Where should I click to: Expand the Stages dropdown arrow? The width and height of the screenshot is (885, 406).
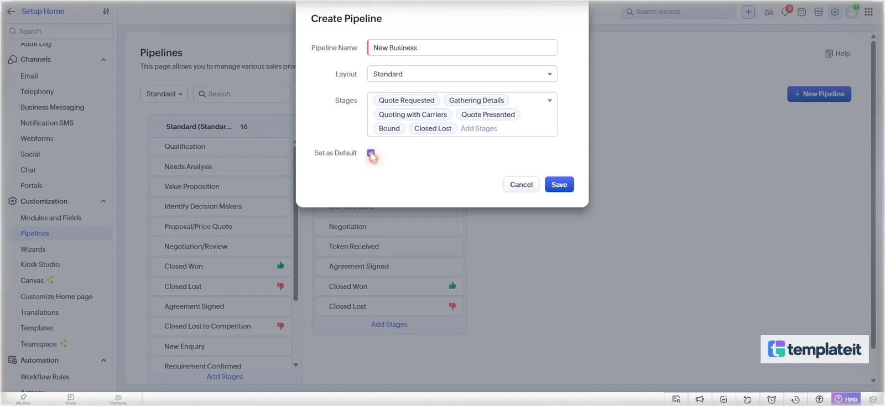(549, 101)
